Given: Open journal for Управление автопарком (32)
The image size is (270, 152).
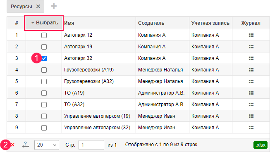Looking at the screenshot, I should (251, 128).
